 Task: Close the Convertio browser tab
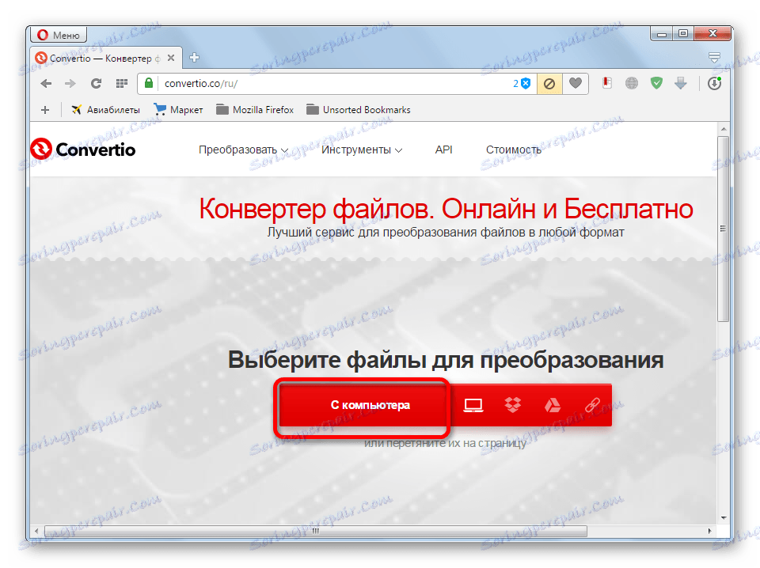(x=171, y=58)
